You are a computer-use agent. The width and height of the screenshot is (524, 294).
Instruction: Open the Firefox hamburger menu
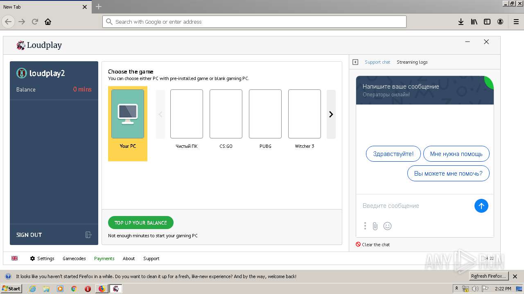[516, 22]
